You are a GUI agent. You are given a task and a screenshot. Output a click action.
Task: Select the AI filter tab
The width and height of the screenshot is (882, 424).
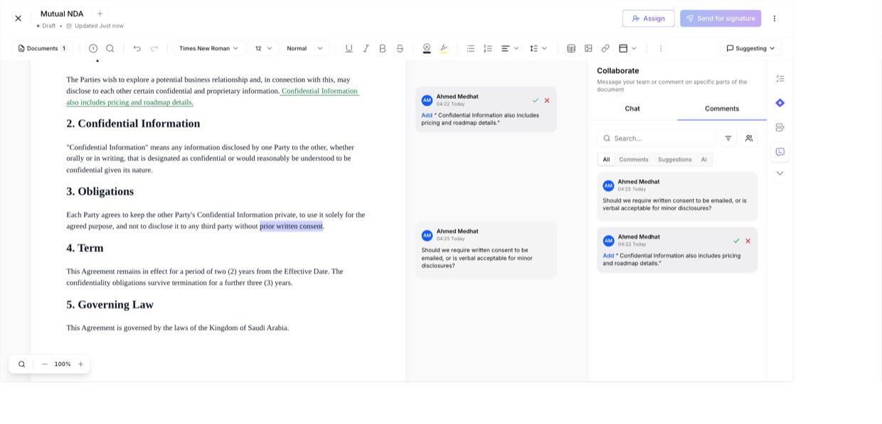pyautogui.click(x=704, y=160)
